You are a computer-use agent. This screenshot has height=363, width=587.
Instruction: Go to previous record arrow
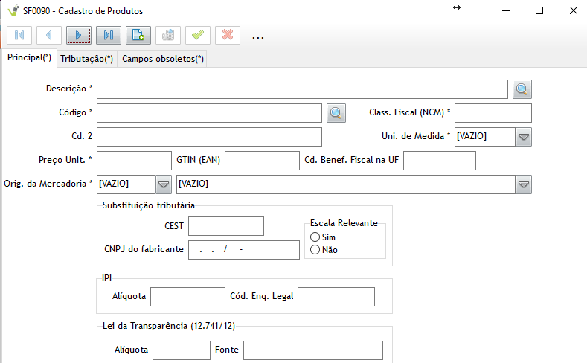click(49, 36)
